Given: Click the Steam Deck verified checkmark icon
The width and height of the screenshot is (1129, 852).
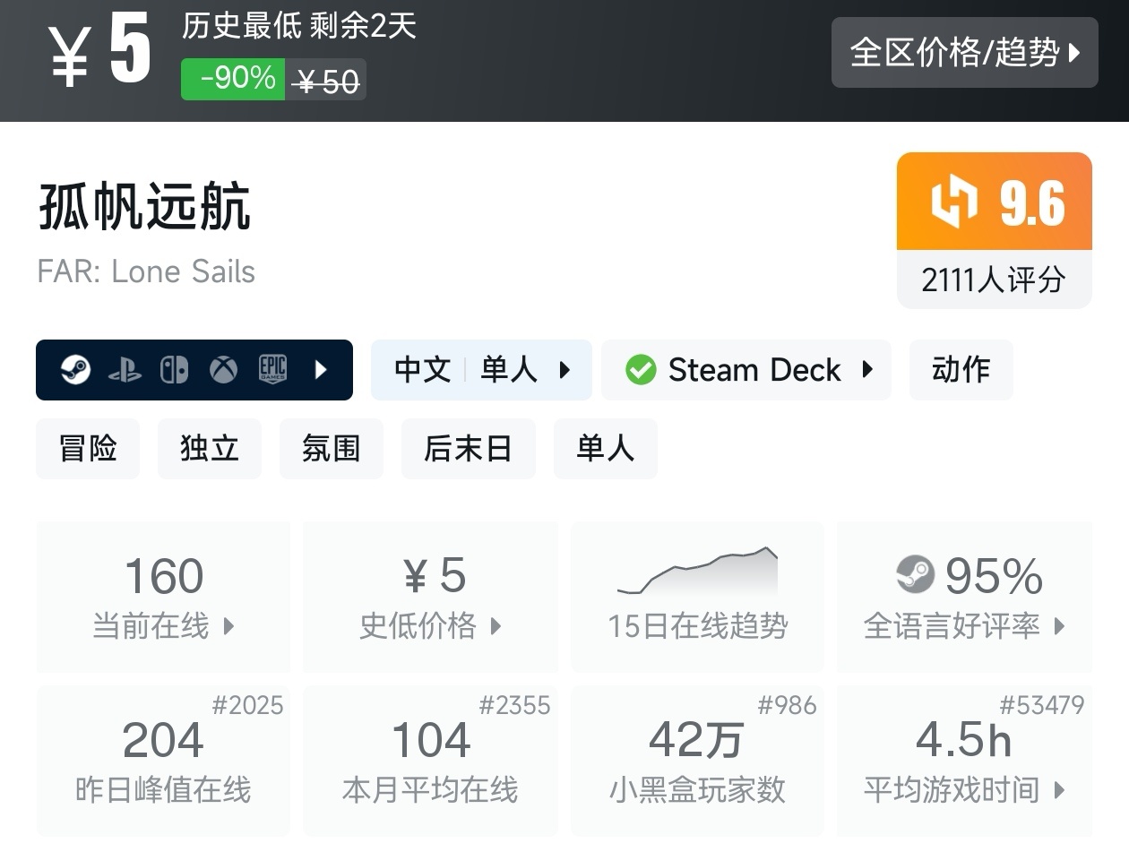Looking at the screenshot, I should 641,370.
